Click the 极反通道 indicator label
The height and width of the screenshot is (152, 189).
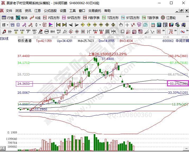coord(25,41)
